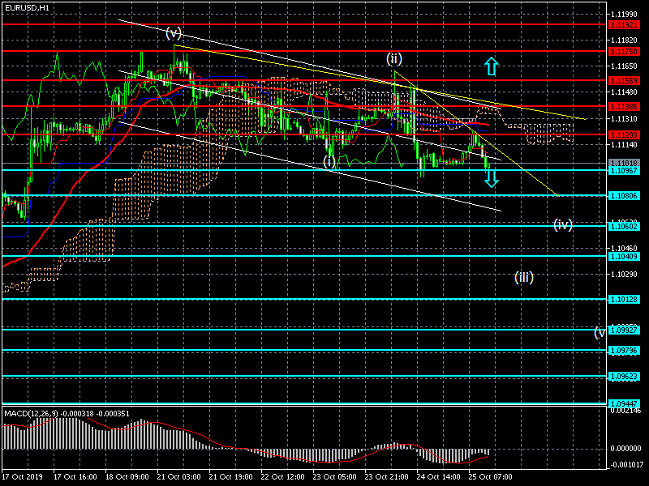Select the (v) wave label at chart top
Image resolution: width=649 pixels, height=486 pixels.
[174, 32]
